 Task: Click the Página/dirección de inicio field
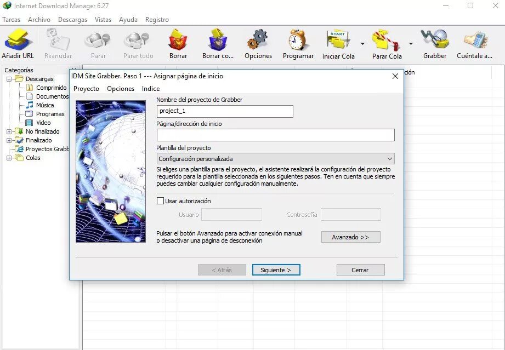276,135
